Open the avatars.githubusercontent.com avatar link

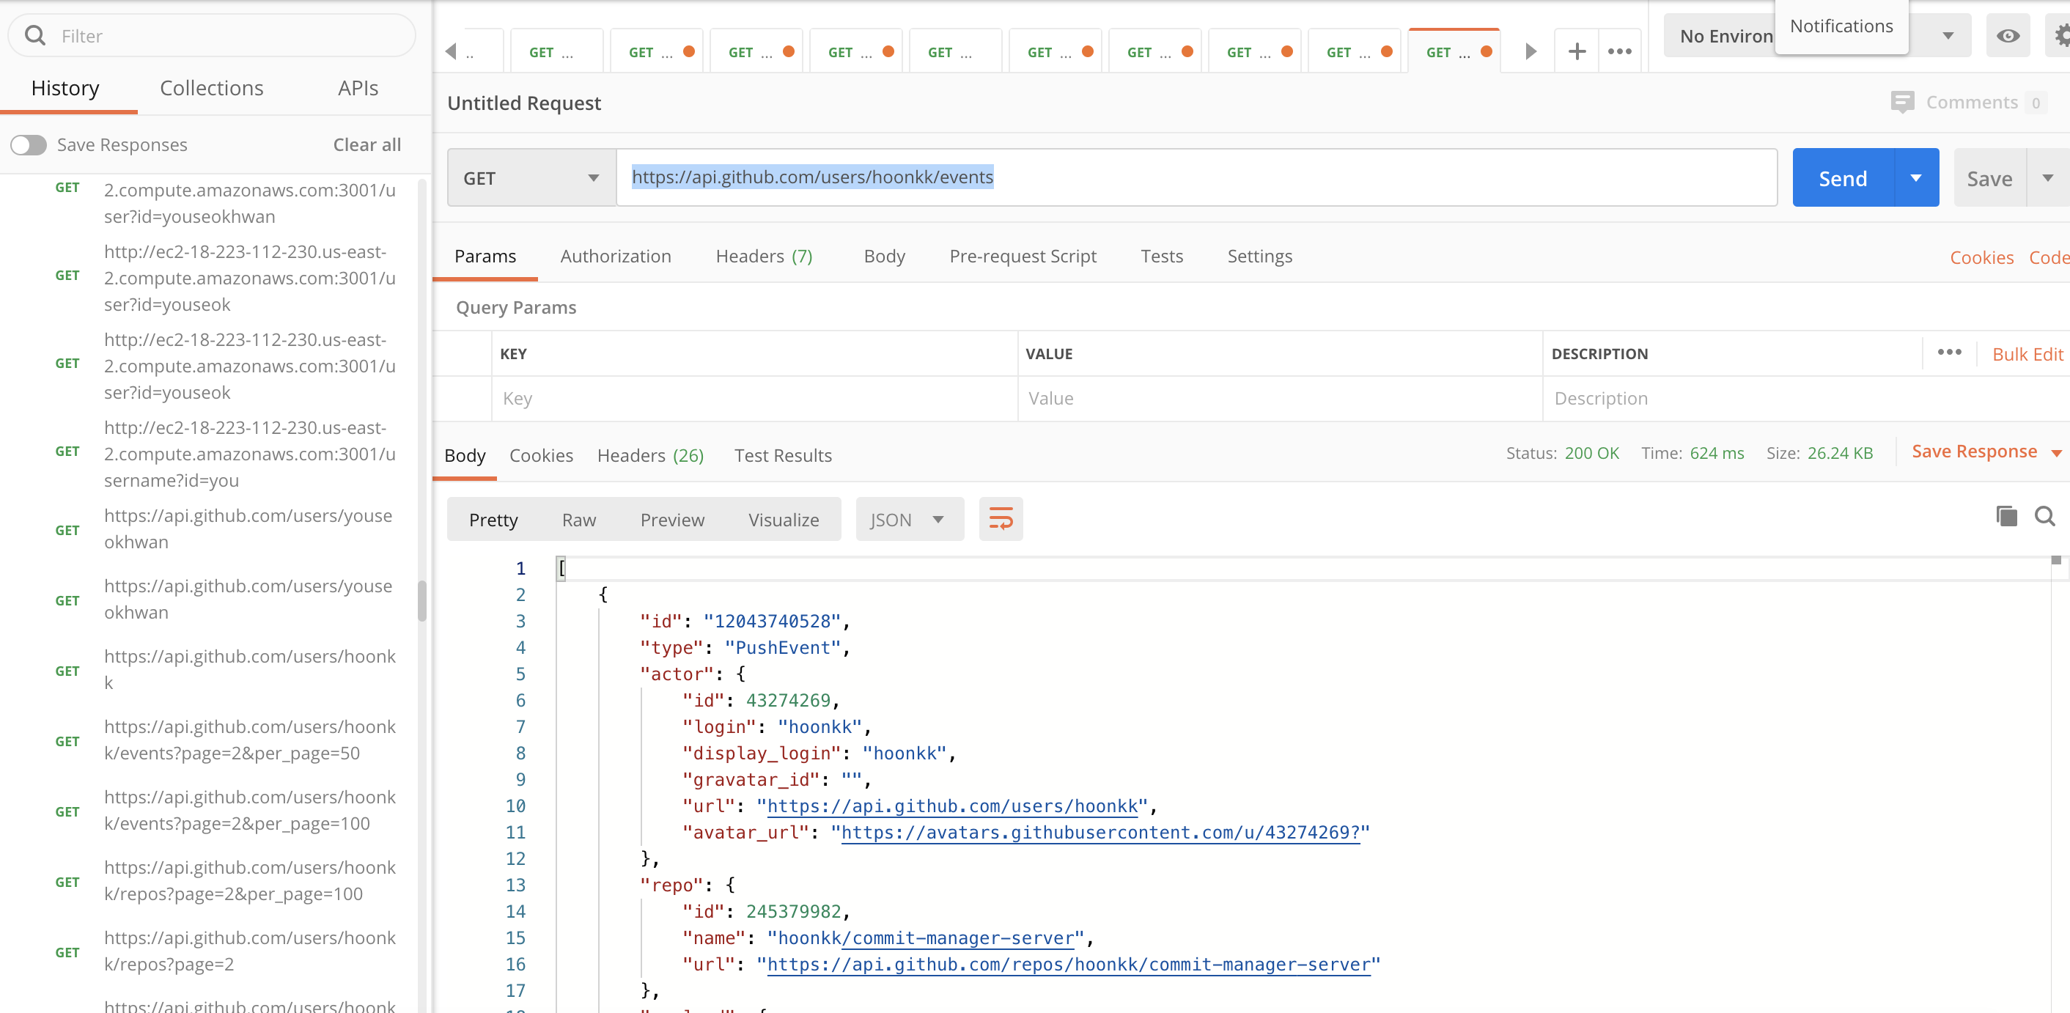pos(1100,832)
